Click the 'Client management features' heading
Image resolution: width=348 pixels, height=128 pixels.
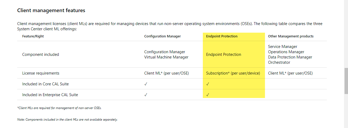pos(51,11)
